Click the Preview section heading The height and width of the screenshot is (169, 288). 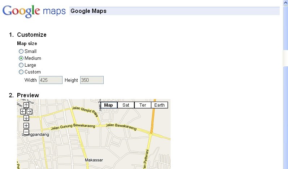pyautogui.click(x=28, y=95)
